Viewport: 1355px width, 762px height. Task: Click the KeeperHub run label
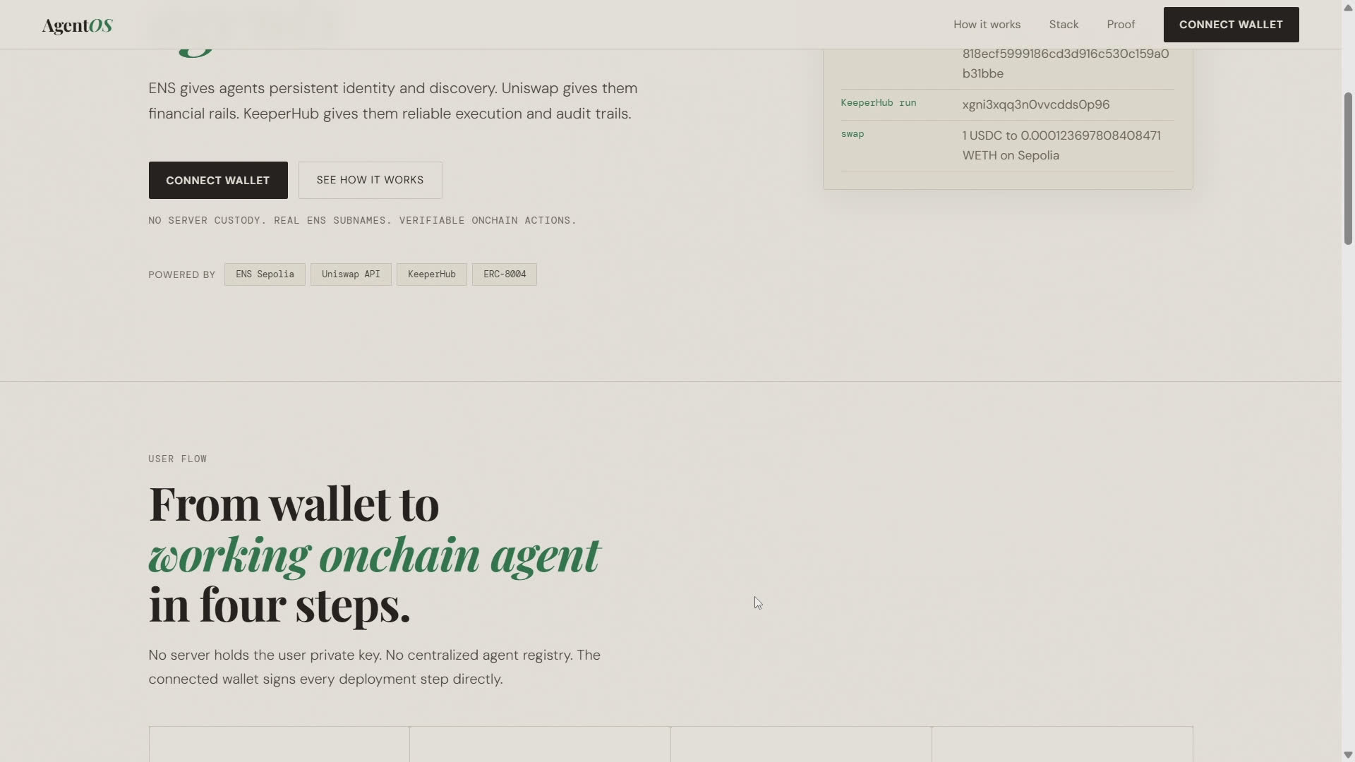[879, 103]
